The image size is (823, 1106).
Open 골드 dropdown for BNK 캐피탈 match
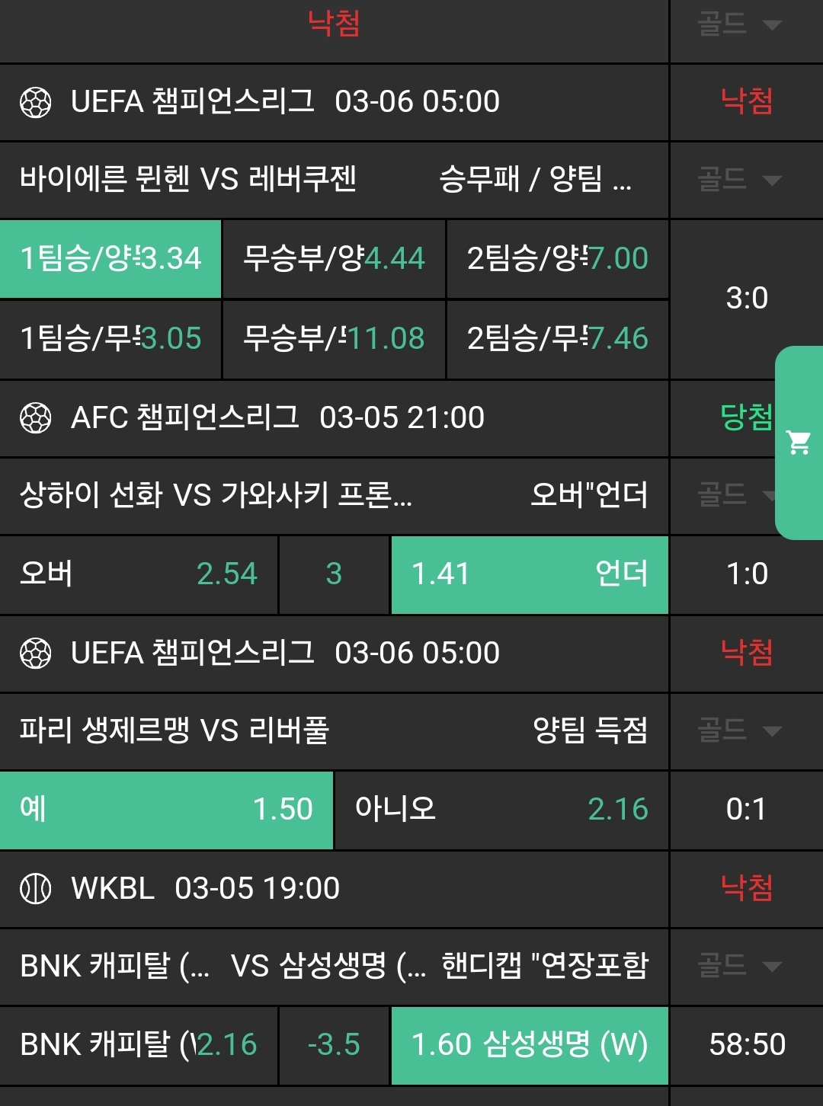pos(739,967)
